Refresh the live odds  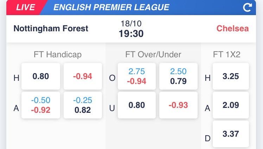pyautogui.click(x=248, y=7)
